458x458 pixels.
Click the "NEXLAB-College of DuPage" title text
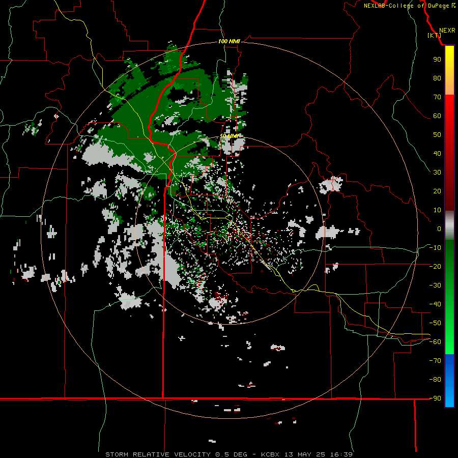click(406, 6)
